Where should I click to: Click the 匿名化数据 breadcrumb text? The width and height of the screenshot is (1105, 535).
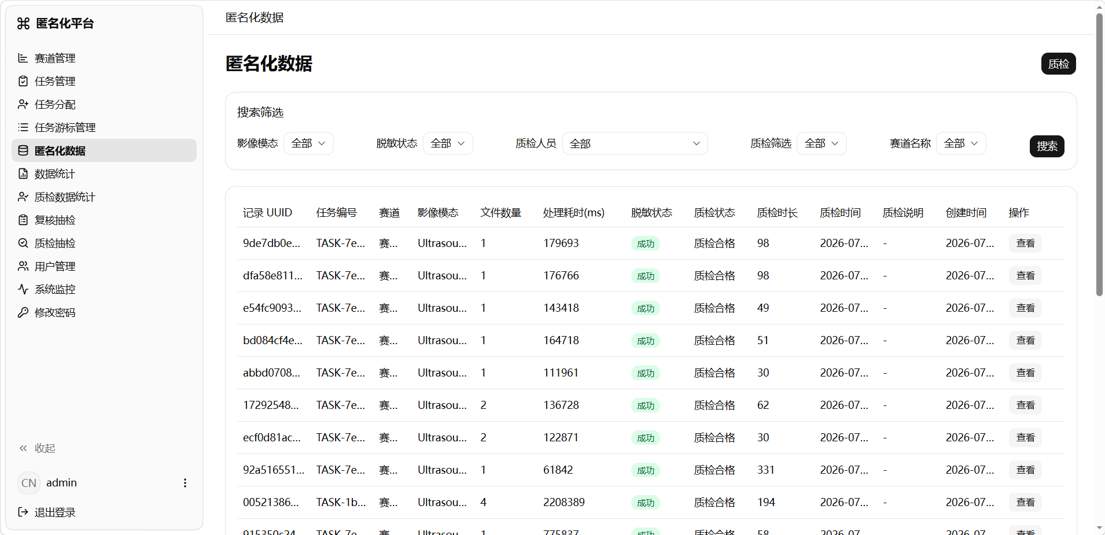coord(255,17)
